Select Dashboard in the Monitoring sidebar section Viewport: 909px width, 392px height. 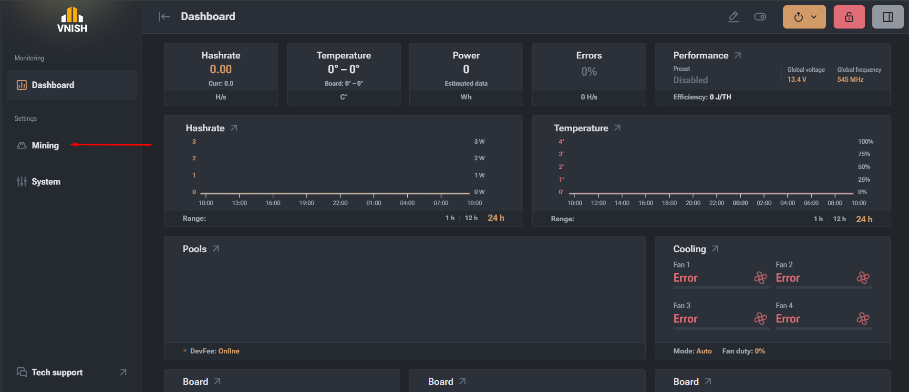click(72, 85)
